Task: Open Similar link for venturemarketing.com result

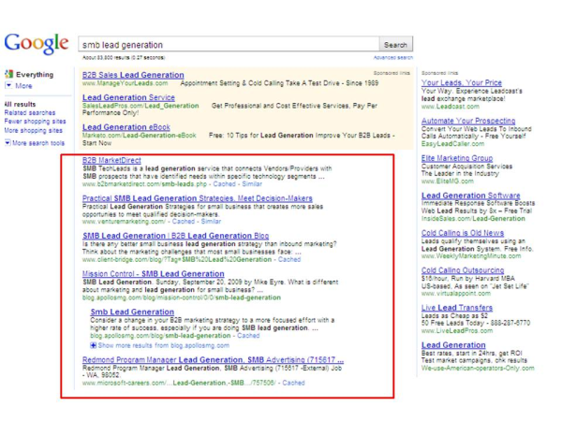Action: point(211,222)
